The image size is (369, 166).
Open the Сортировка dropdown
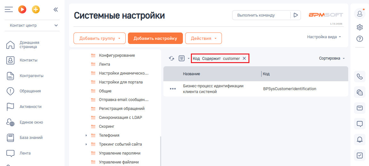tap(332, 58)
